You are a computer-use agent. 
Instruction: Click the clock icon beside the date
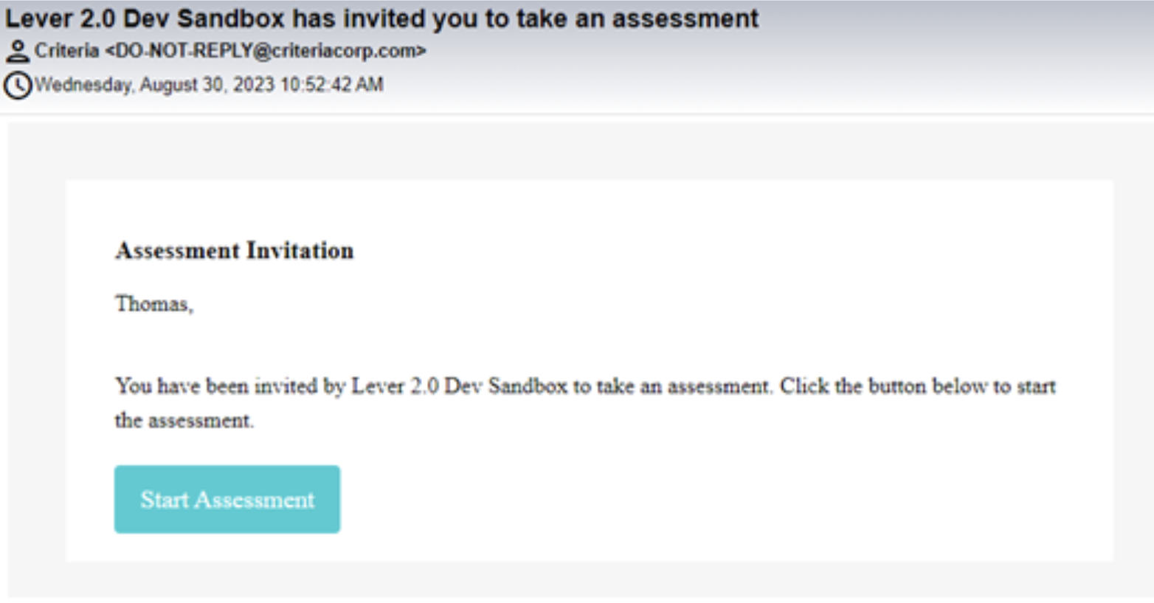pos(18,85)
